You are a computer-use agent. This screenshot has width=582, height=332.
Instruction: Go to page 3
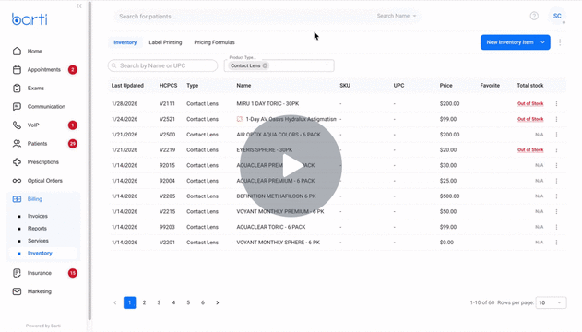[159, 302]
